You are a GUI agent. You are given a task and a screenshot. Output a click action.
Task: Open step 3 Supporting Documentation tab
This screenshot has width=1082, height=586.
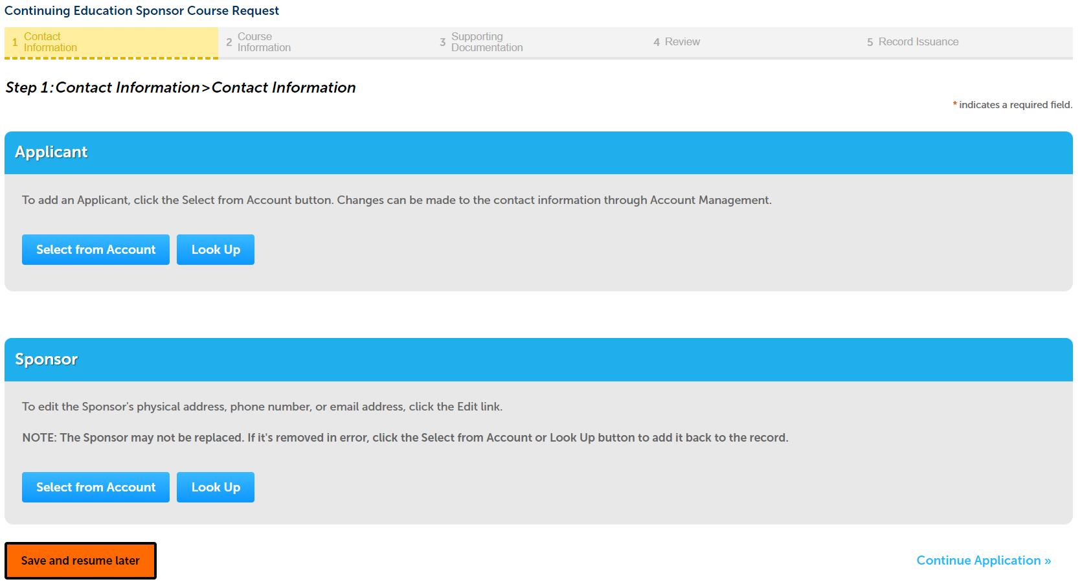pyautogui.click(x=539, y=42)
